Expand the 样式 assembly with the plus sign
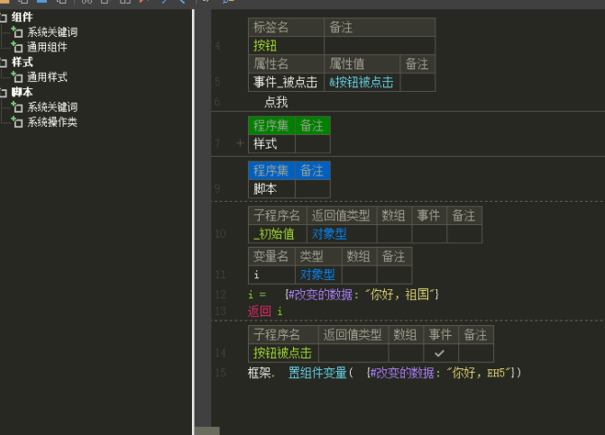This screenshot has width=605, height=435. click(x=240, y=143)
